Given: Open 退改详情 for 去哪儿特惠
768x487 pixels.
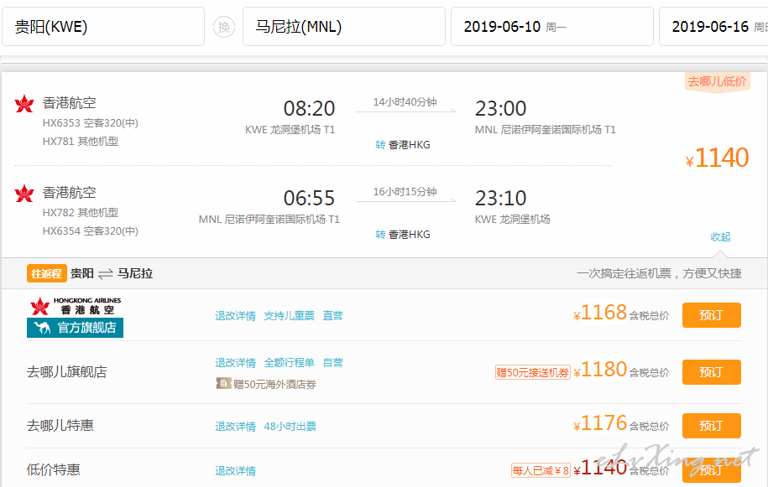Looking at the screenshot, I should pyautogui.click(x=236, y=427).
